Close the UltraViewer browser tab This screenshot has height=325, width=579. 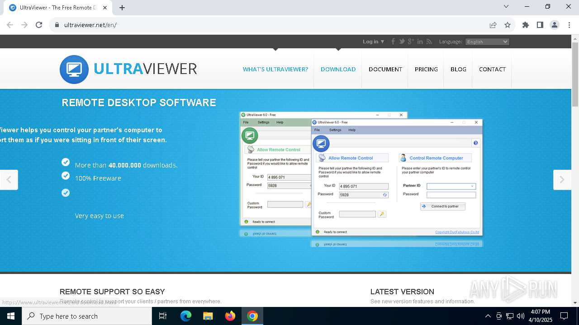click(x=105, y=8)
